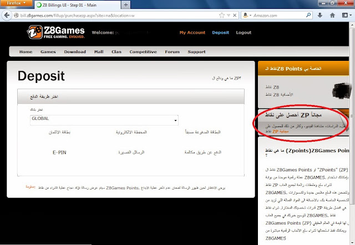
Task: Select the Z8 Billings UI tab
Action: pos(78,5)
